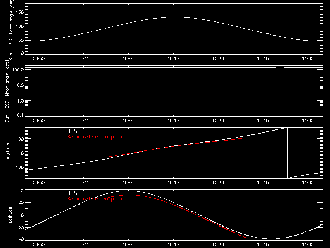
Task: Click red legend line sample in Latitude panel
Action: click(x=46, y=200)
